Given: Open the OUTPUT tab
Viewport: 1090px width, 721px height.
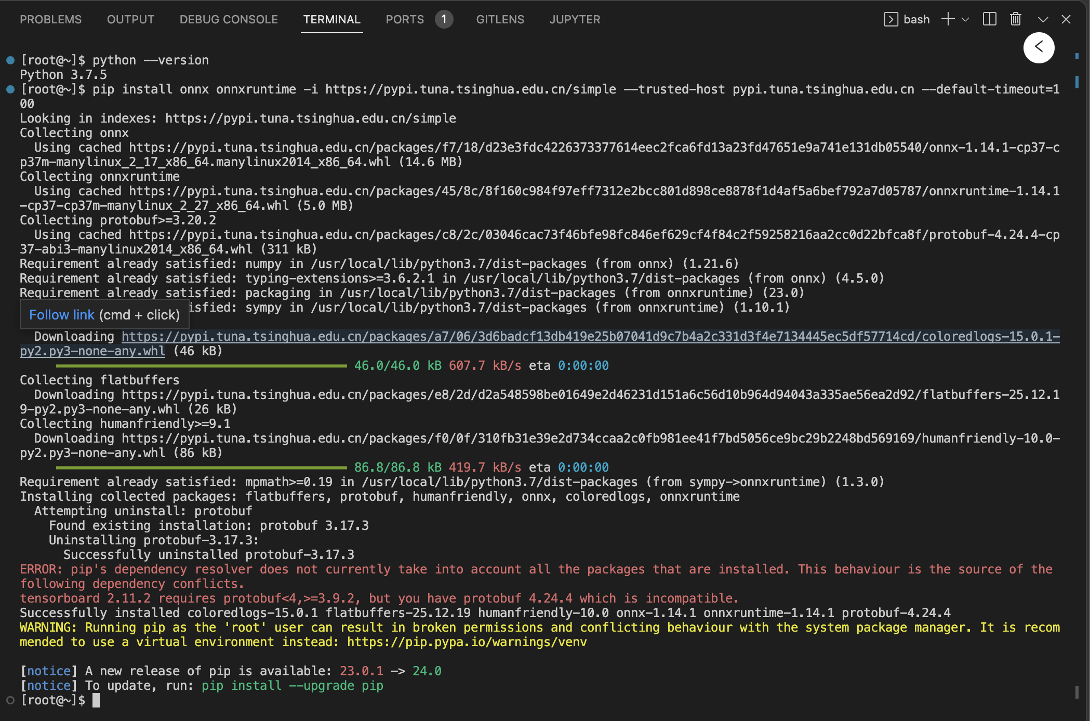Looking at the screenshot, I should click(x=130, y=20).
